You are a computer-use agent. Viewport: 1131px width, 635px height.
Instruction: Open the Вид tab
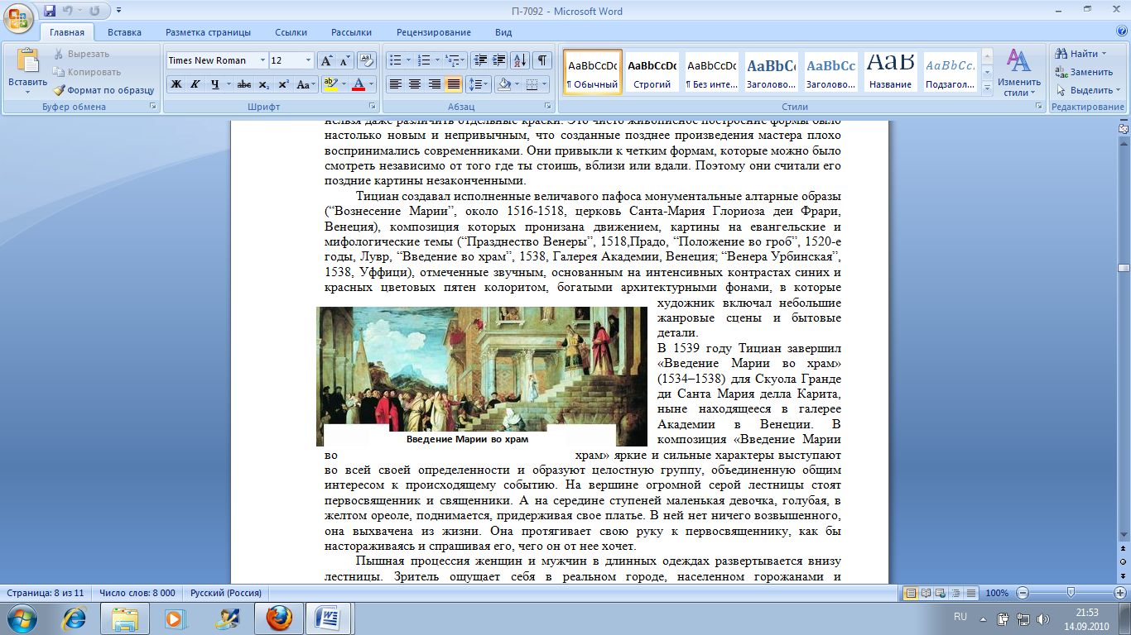(503, 32)
